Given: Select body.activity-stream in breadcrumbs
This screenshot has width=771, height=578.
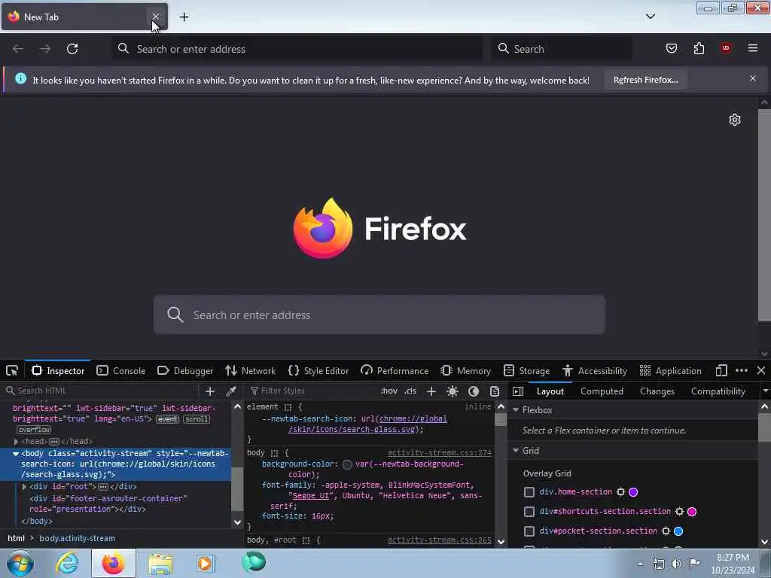Looking at the screenshot, I should coord(78,538).
